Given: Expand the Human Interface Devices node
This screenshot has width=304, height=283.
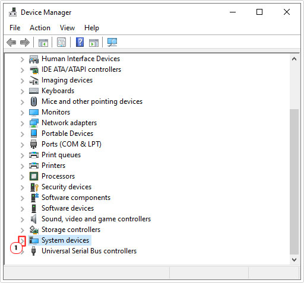Looking at the screenshot, I should [x=22, y=59].
